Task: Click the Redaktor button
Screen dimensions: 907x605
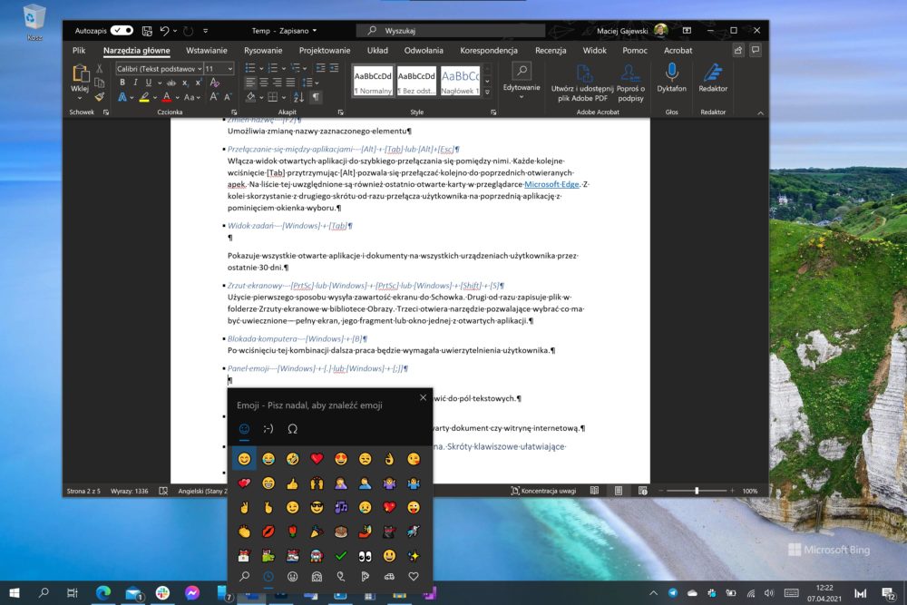Action: pyautogui.click(x=713, y=78)
